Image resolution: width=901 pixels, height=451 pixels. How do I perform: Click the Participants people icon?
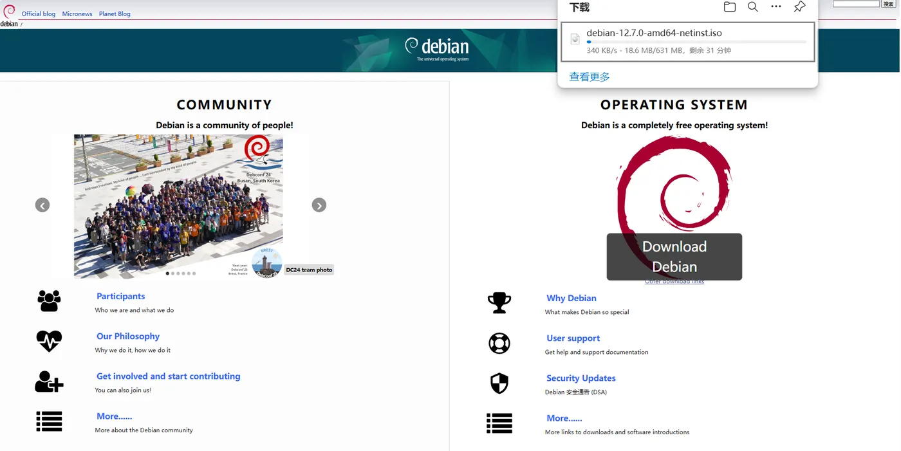(49, 300)
